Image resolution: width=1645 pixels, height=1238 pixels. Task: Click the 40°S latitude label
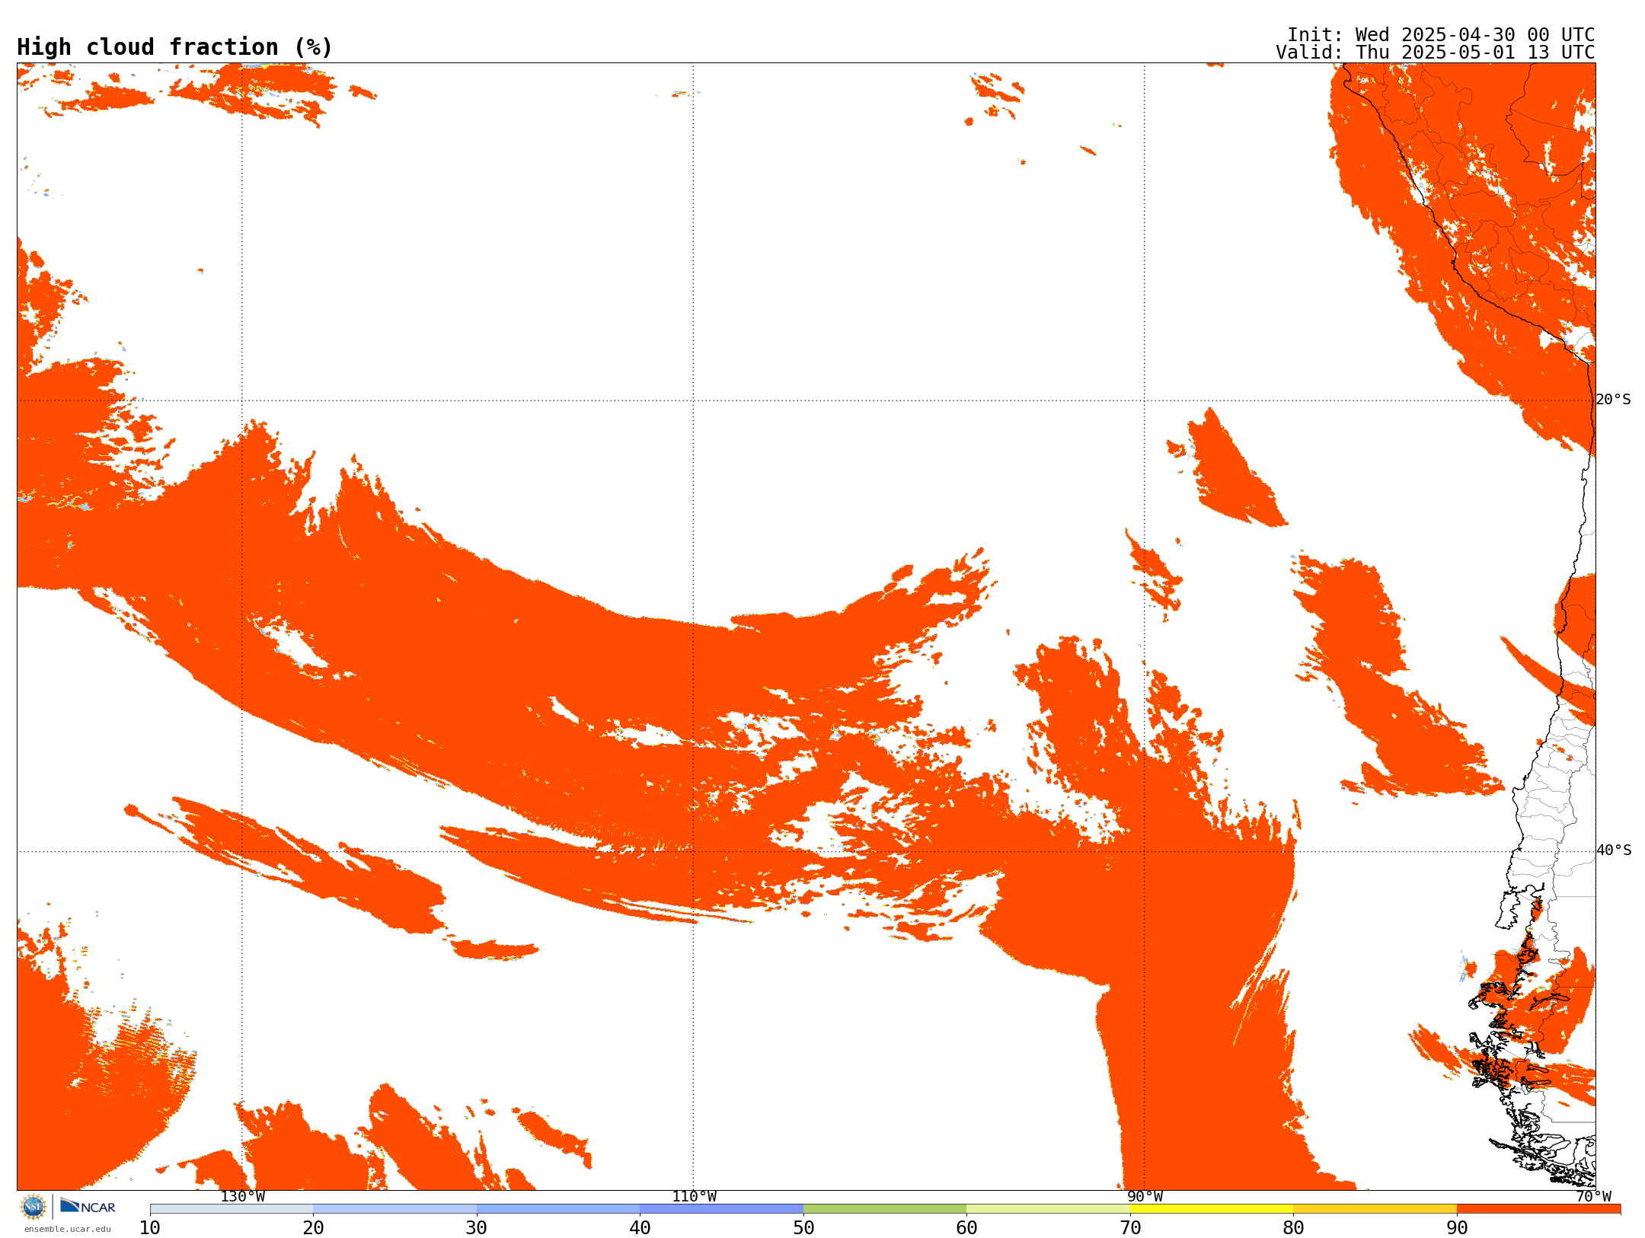[x=1614, y=850]
